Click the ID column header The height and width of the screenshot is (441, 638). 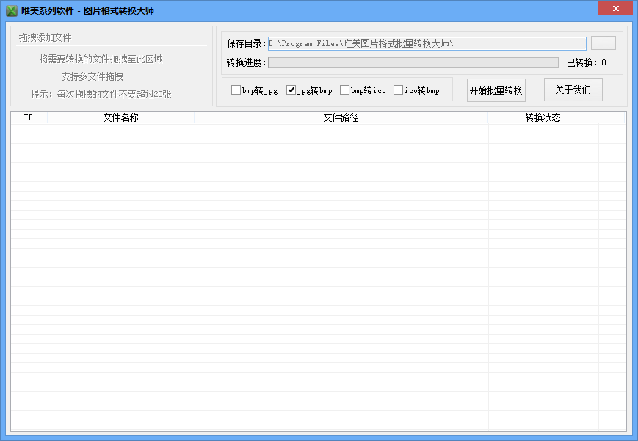coord(29,117)
